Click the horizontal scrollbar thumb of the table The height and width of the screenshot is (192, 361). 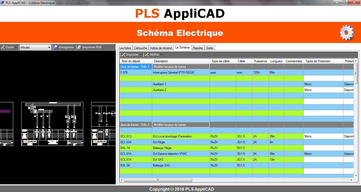coord(158,180)
